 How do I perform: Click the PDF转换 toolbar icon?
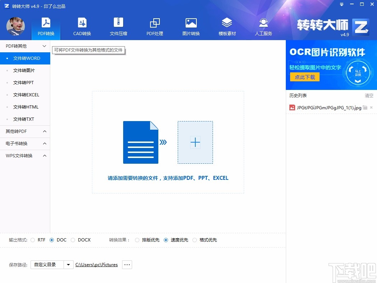coord(46,26)
